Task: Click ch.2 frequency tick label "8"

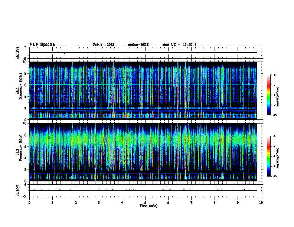Action: pos(26,135)
